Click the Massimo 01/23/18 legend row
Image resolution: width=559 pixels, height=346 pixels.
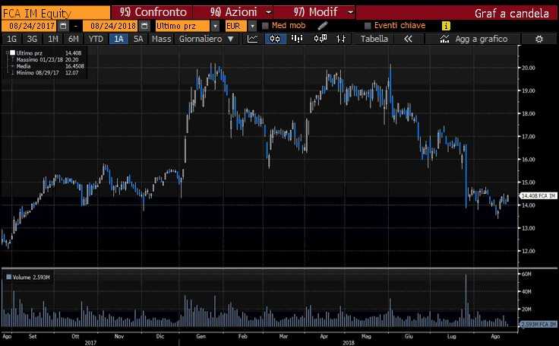(x=47, y=59)
